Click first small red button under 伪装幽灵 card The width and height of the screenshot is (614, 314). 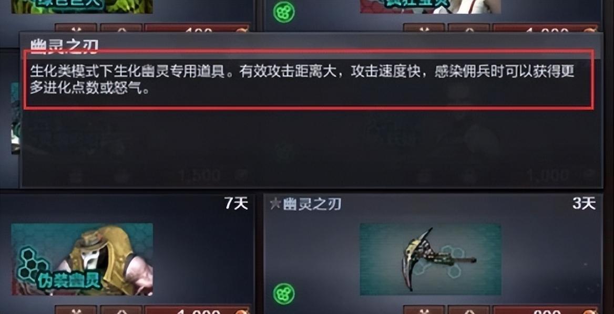tap(76, 310)
